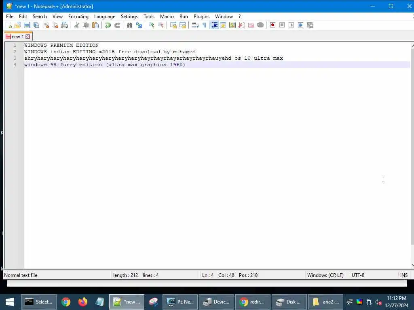Click the Copy toolbar icon
This screenshot has height=310, width=414.
(86, 25)
